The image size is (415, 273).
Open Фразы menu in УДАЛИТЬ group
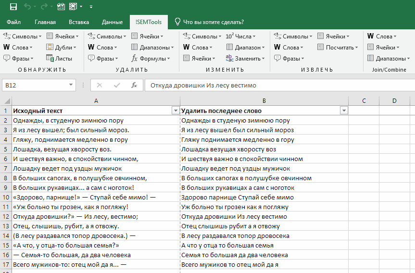click(103, 59)
